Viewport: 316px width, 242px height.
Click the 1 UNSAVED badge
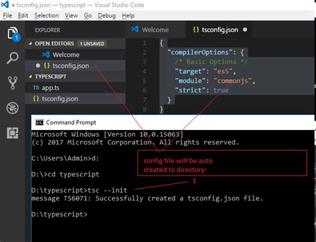coord(92,43)
